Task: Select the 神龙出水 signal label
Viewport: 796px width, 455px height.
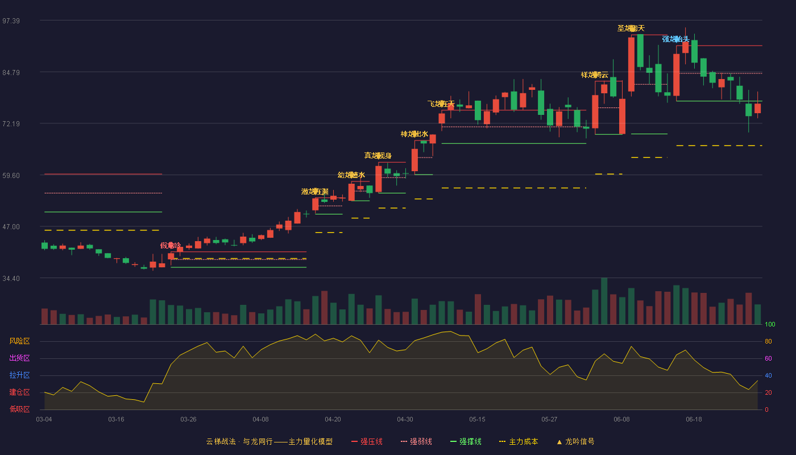Action: pos(414,134)
